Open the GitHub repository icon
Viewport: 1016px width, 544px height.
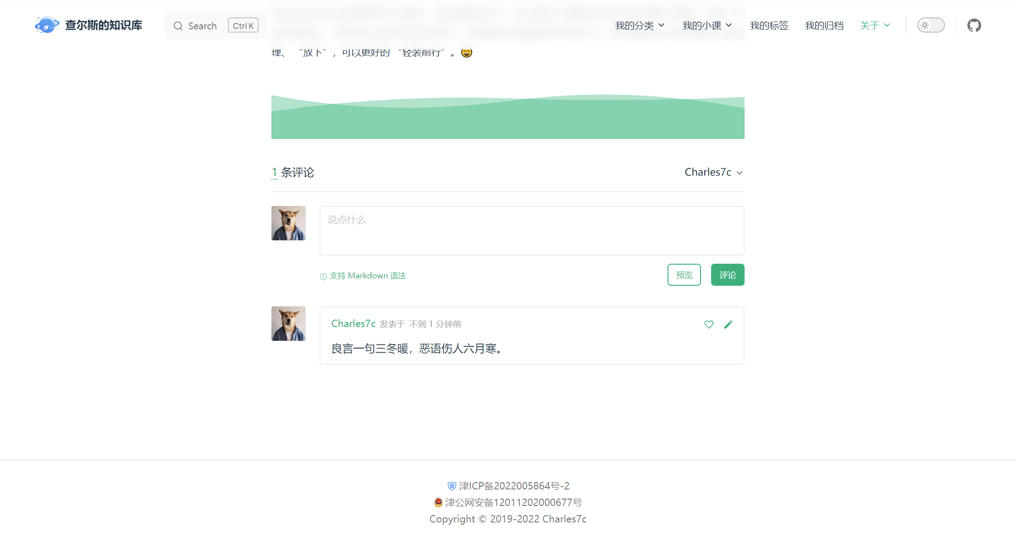[x=974, y=25]
